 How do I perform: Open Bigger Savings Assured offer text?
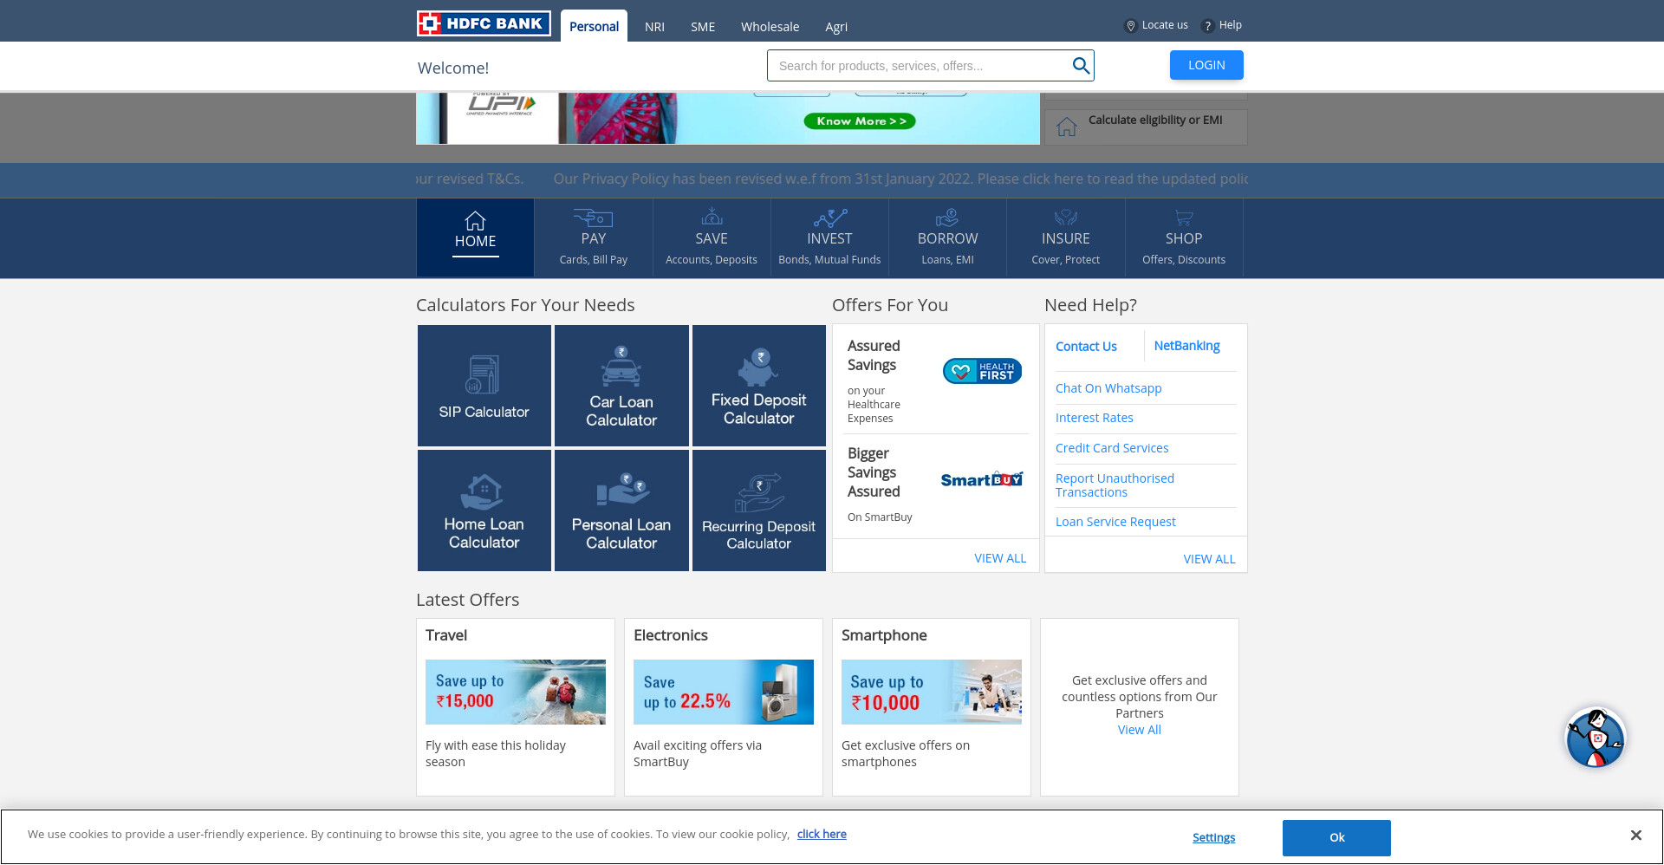[x=874, y=472]
